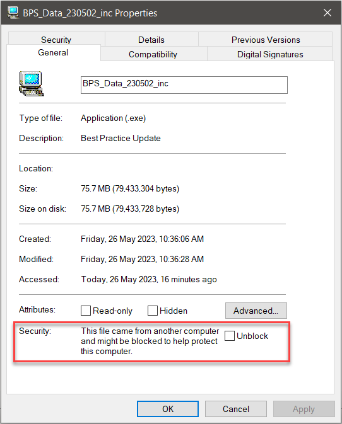Viewport: 342px width, 424px height.
Task: Open the Advanced attributes dialog
Action: [256, 311]
